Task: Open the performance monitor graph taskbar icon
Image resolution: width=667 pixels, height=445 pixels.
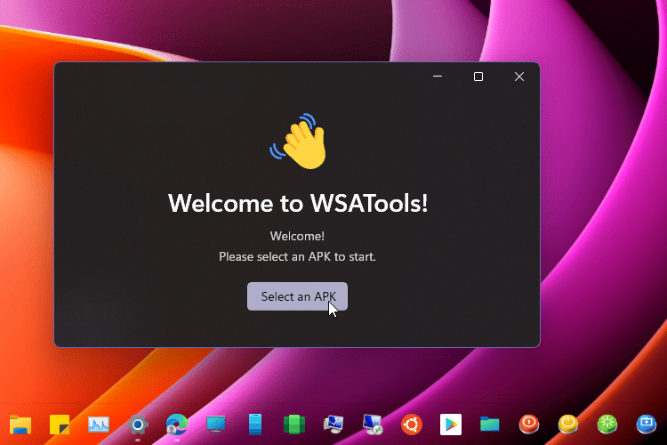Action: (x=99, y=425)
